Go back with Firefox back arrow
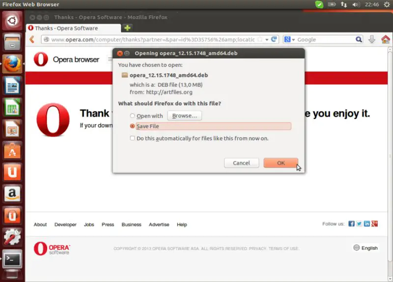The image size is (393, 282). (x=32, y=39)
